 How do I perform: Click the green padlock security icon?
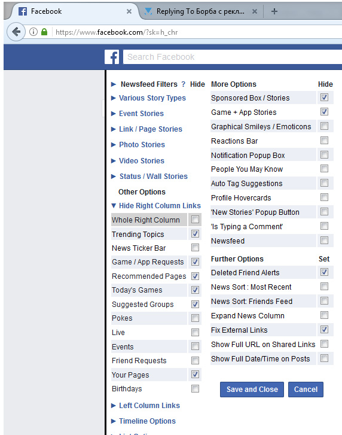coord(44,32)
